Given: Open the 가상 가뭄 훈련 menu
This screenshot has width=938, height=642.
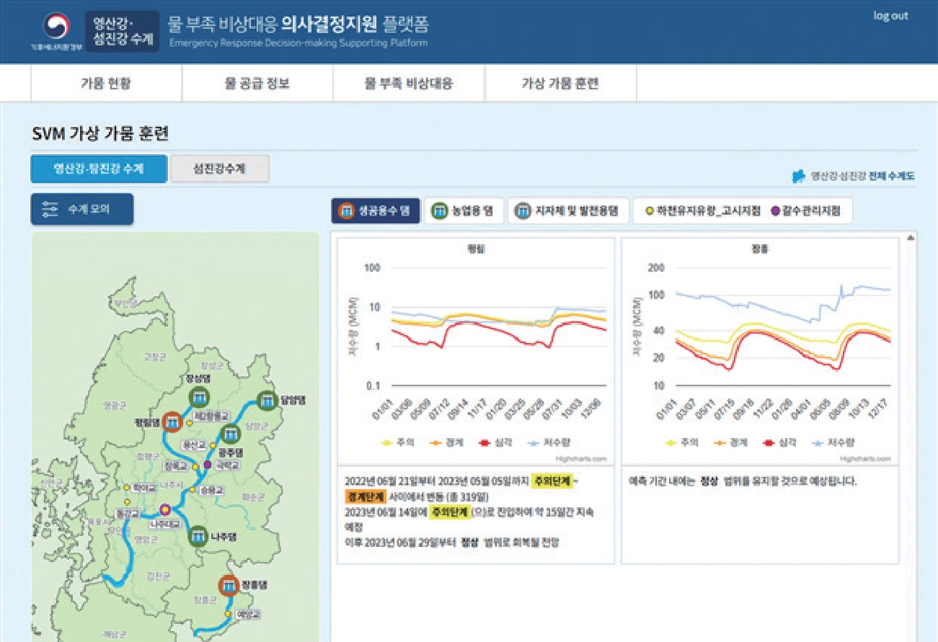Looking at the screenshot, I should tap(561, 84).
